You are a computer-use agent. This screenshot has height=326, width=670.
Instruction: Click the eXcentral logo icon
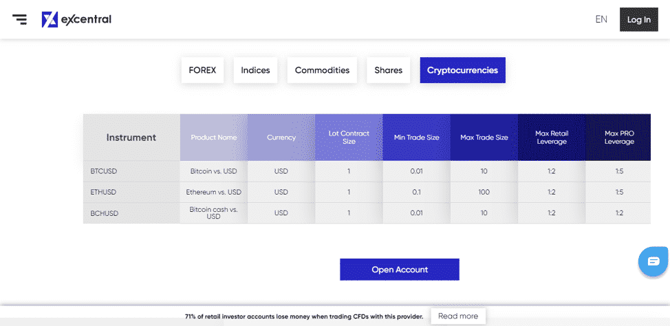50,19
